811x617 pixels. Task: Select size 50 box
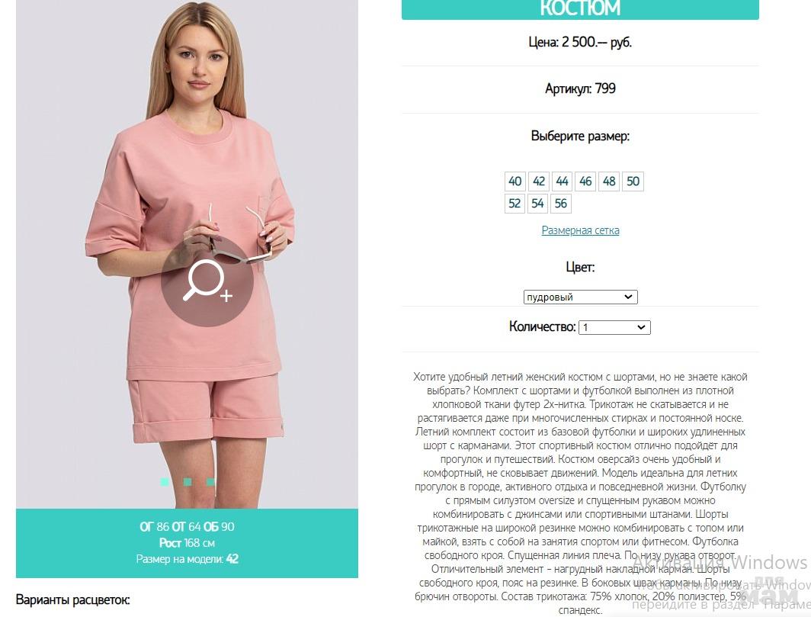click(633, 182)
